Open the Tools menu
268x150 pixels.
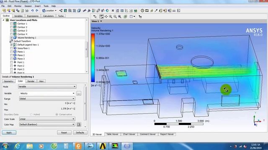click(x=46, y=6)
